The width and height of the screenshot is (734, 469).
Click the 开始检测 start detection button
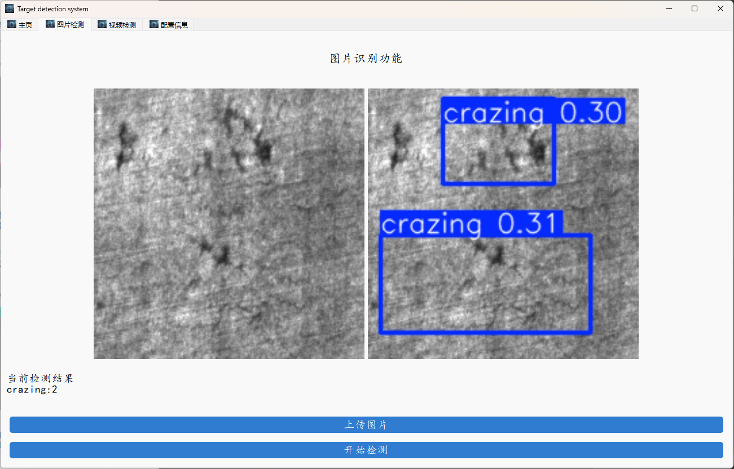pyautogui.click(x=367, y=449)
